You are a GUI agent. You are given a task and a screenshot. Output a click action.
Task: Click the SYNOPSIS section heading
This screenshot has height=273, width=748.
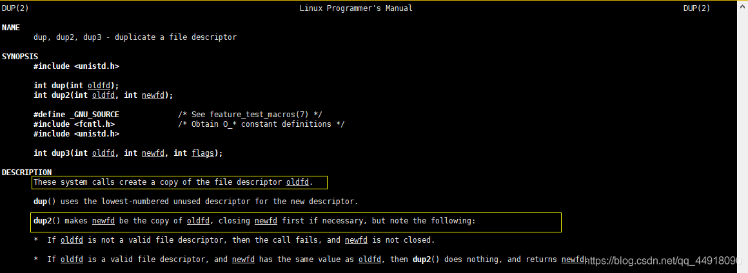(x=20, y=56)
